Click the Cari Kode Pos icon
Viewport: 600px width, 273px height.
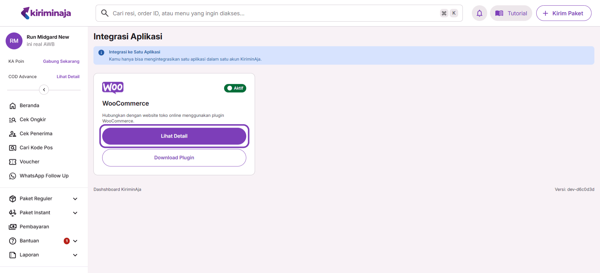point(12,148)
